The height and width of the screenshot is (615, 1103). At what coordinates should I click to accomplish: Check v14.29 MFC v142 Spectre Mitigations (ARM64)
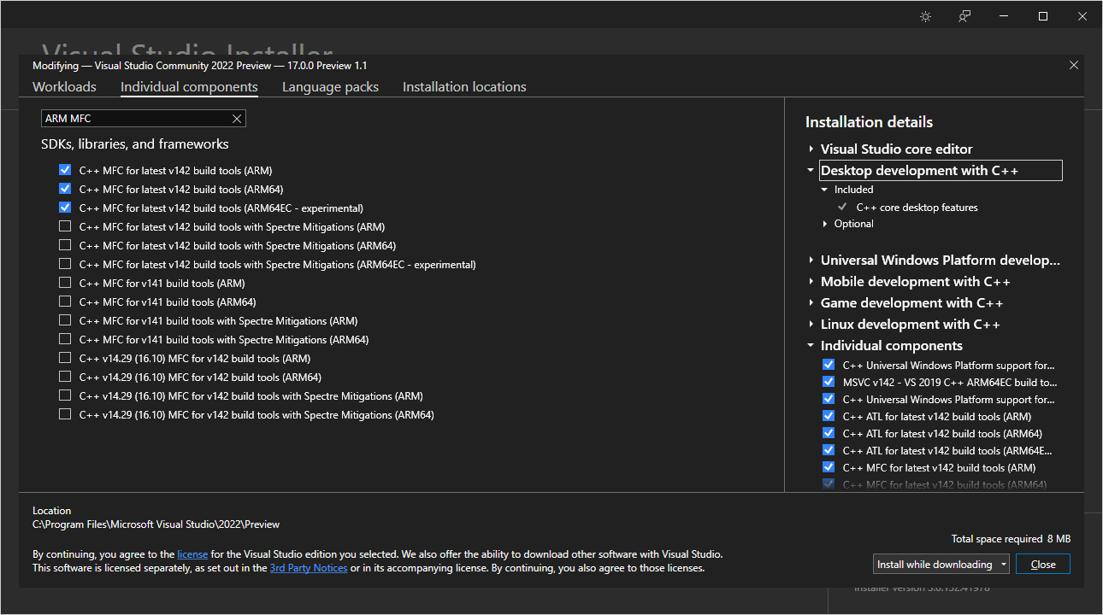pyautogui.click(x=65, y=415)
